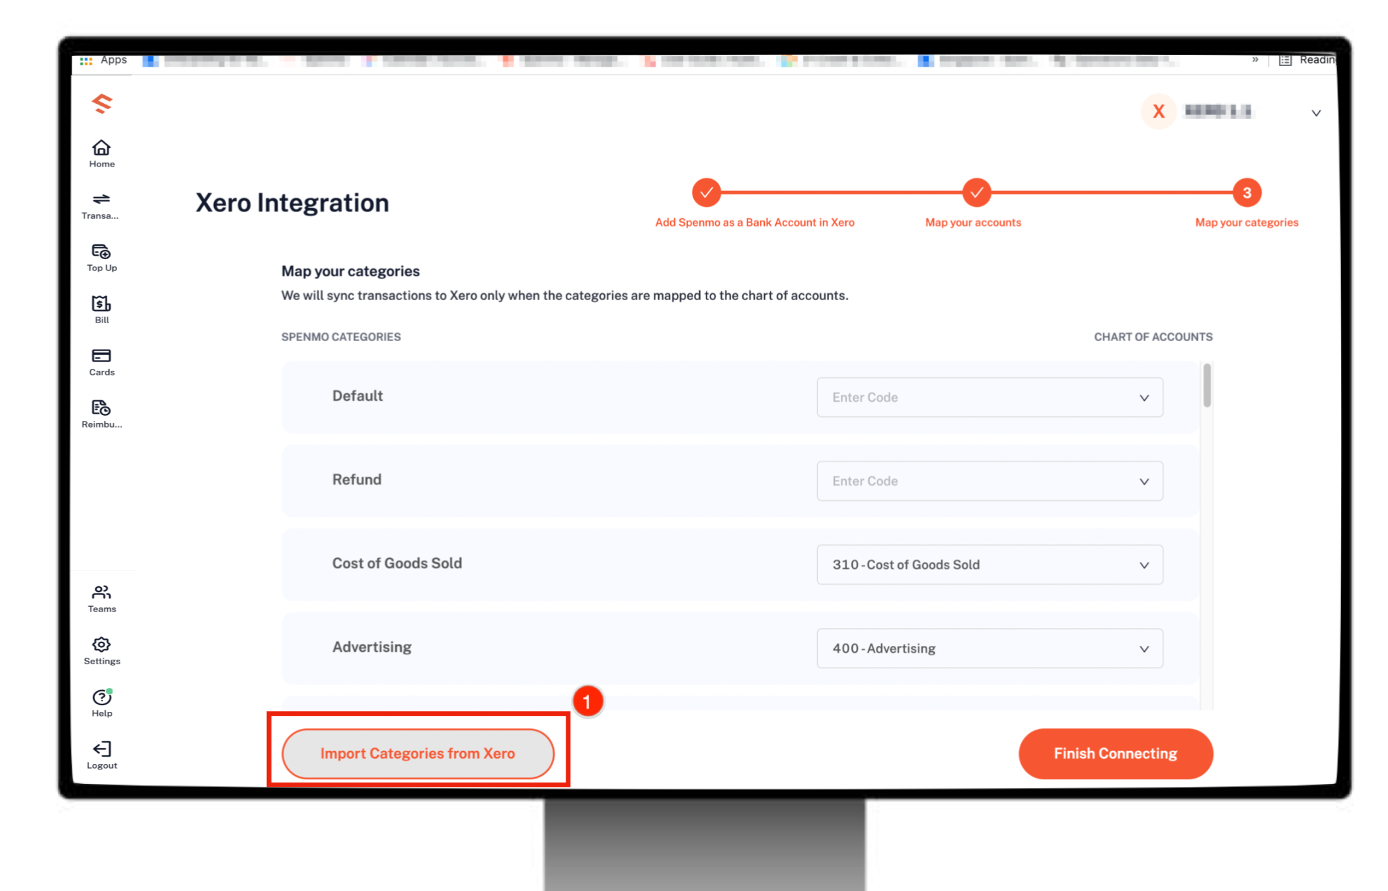Select step 3 'Map your categories'
Screen dimensions: 1388x891
(1247, 192)
